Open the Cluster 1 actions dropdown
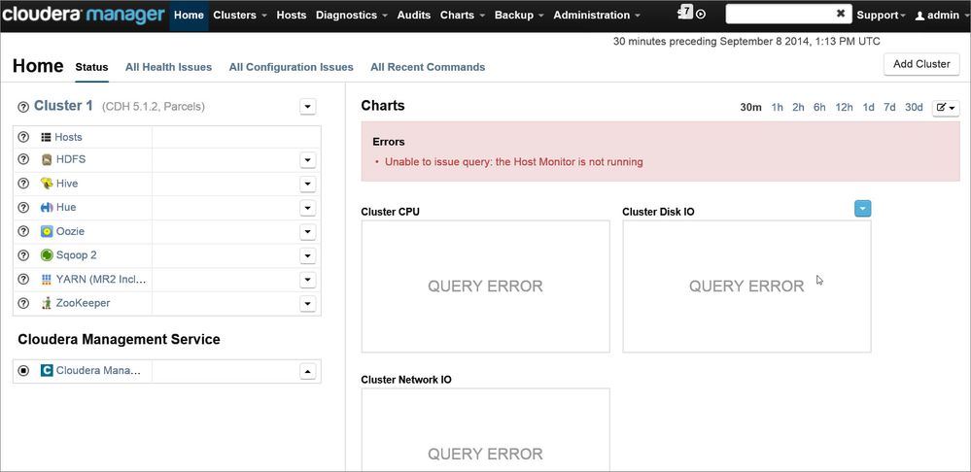This screenshot has width=971, height=472. (308, 107)
